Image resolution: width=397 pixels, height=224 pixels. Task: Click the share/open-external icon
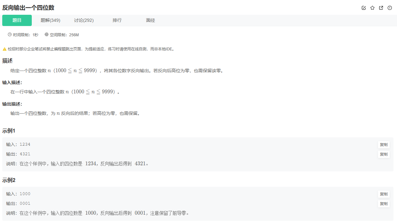point(381,8)
